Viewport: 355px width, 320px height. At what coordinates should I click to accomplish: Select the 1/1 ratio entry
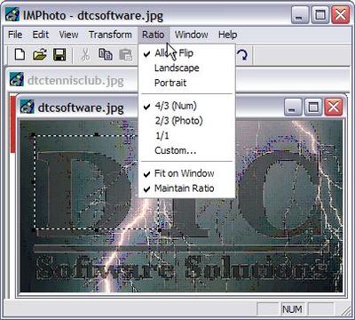tap(186, 136)
